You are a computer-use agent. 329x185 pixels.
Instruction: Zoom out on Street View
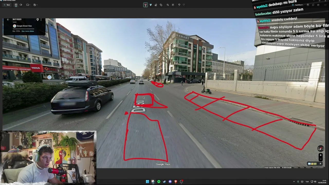pyautogui.click(x=321, y=159)
